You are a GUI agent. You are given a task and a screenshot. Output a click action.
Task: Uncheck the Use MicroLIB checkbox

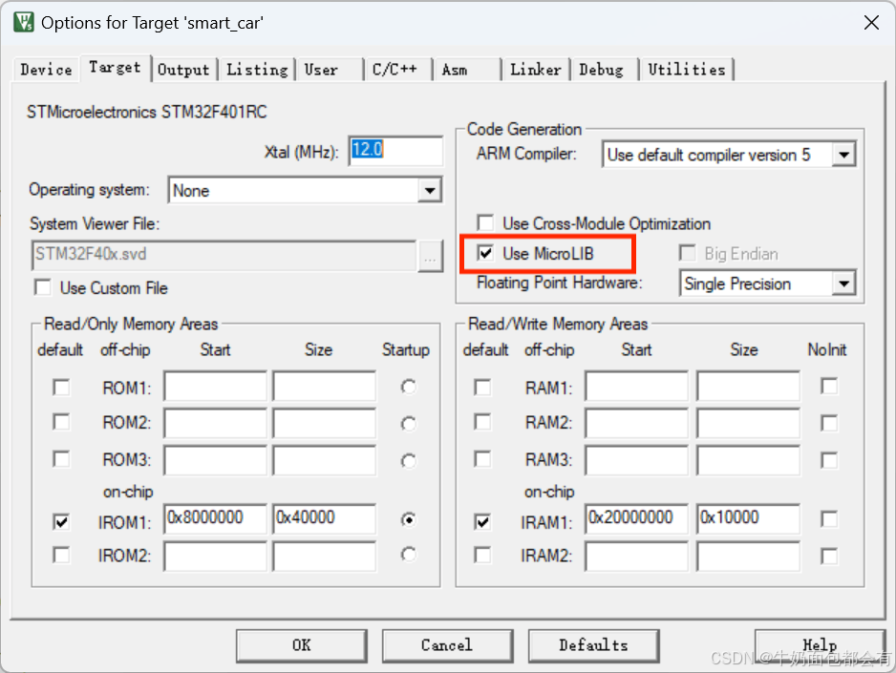[485, 253]
